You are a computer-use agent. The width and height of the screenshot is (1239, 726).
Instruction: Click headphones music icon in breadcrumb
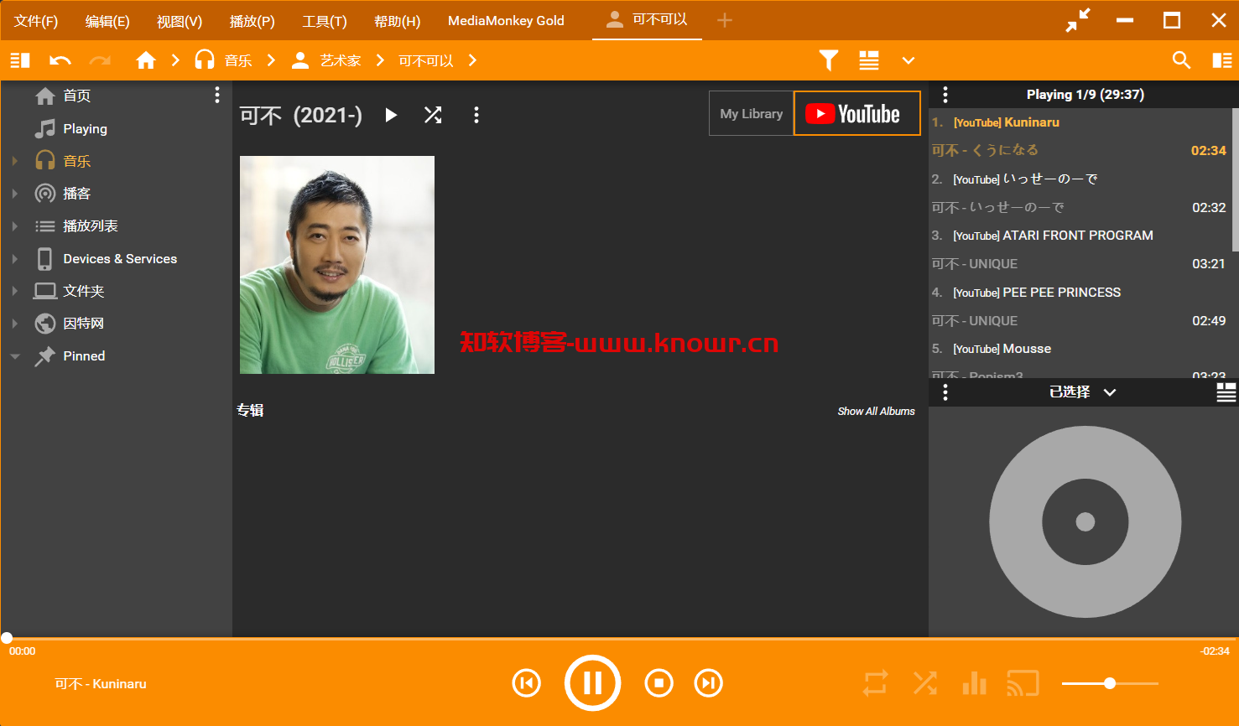click(x=205, y=60)
